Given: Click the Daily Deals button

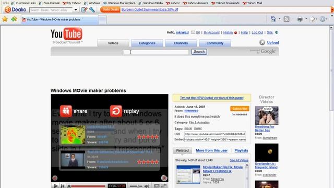Looking at the screenshot, I should [x=110, y=9].
